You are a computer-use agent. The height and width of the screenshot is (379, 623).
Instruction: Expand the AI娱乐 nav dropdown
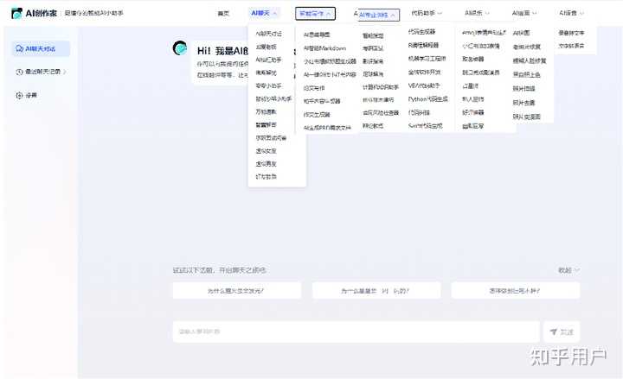point(477,13)
